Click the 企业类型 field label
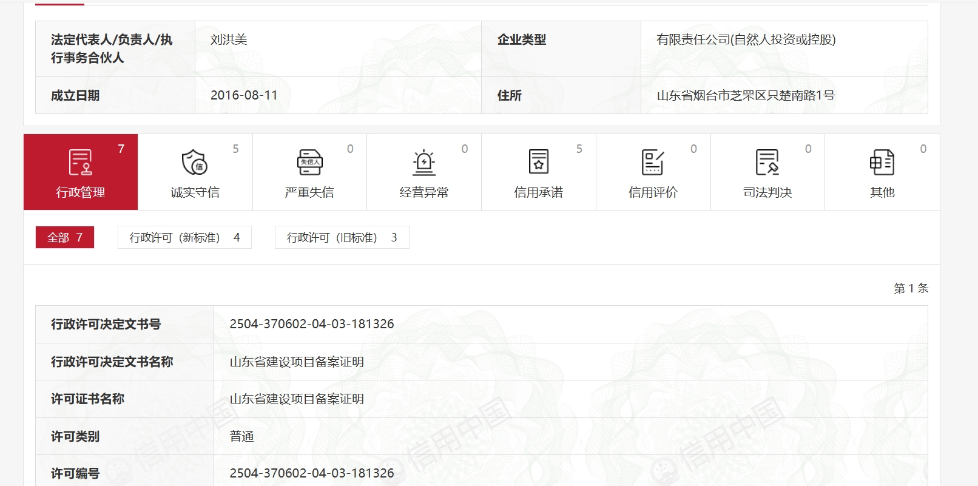 (522, 39)
